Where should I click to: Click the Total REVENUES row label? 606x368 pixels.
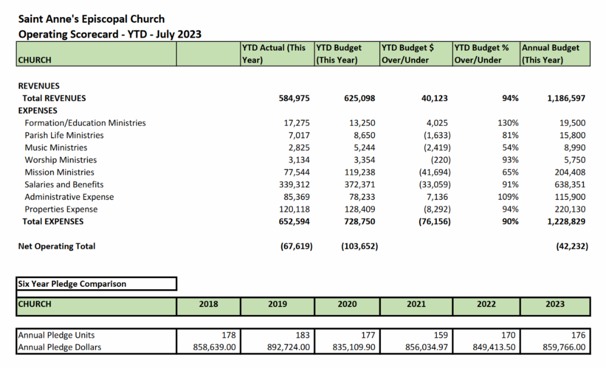pos(54,98)
